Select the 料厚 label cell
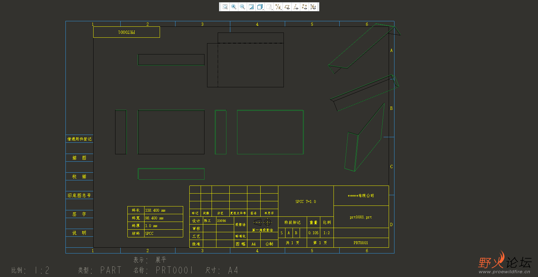The width and height of the screenshot is (538, 277). pos(136,226)
